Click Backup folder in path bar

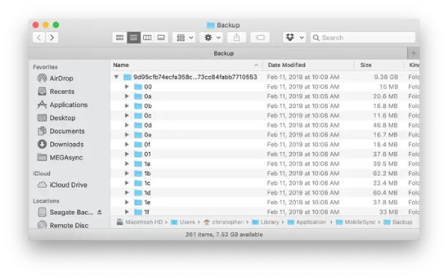(x=398, y=222)
